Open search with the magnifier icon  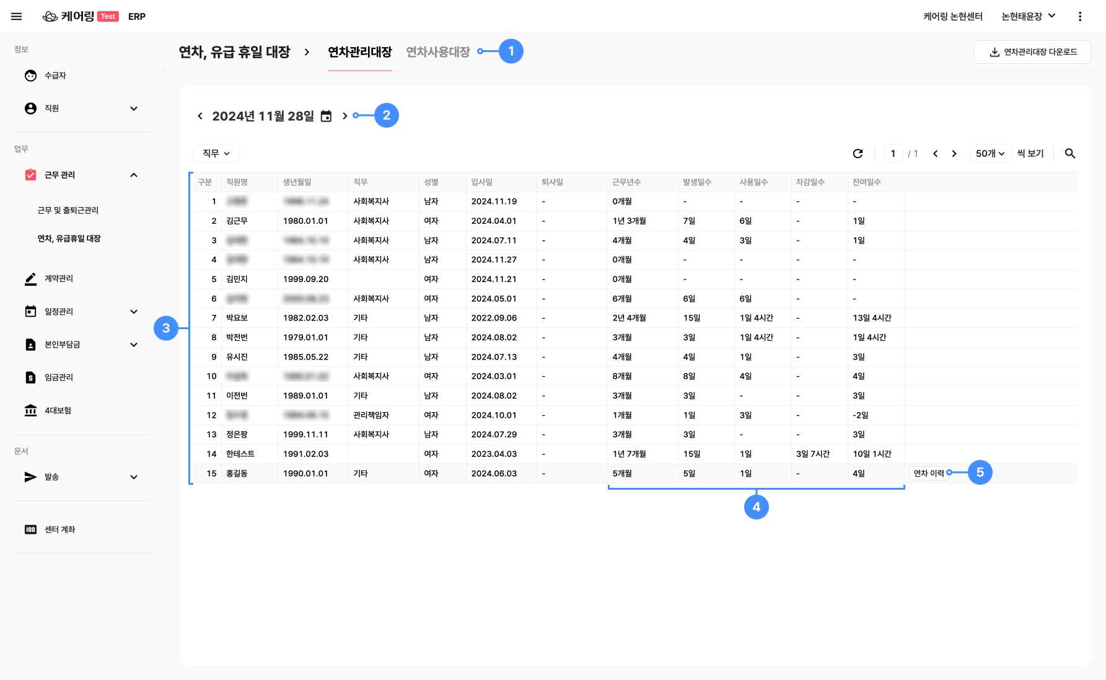[x=1069, y=153]
